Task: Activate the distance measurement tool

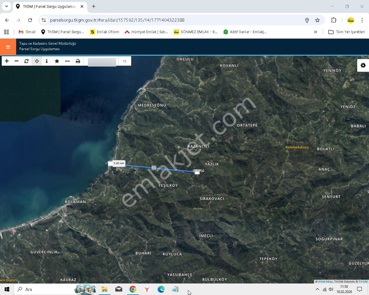Action: click(67, 61)
